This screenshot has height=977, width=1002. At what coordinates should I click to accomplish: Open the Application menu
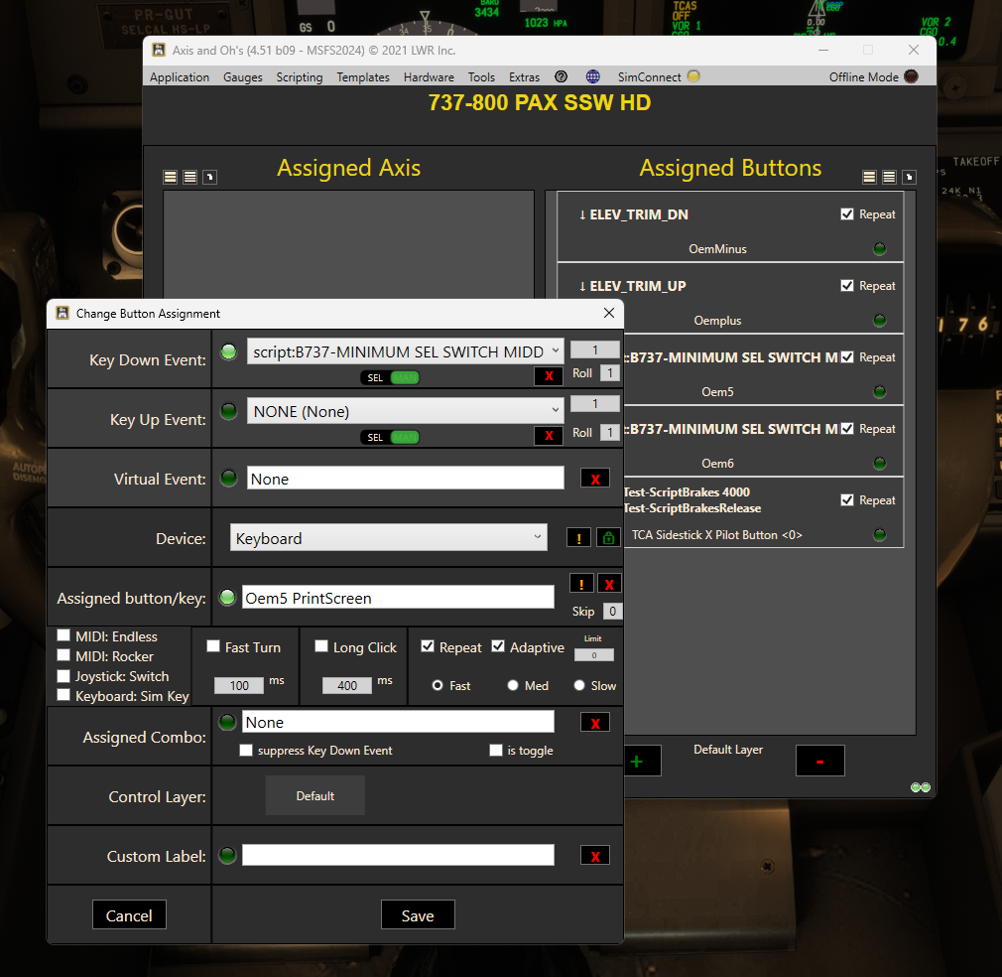(x=180, y=76)
